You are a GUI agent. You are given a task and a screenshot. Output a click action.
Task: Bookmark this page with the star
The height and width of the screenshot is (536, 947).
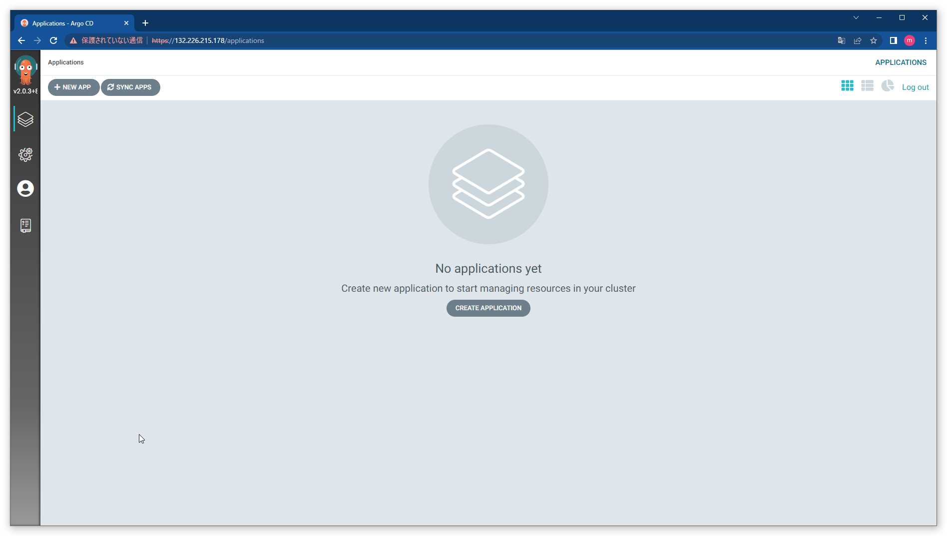(874, 40)
